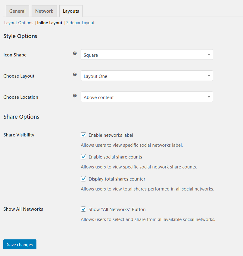Click the help icon beside Icon Shape
This screenshot has height=256, width=243.
click(75, 53)
